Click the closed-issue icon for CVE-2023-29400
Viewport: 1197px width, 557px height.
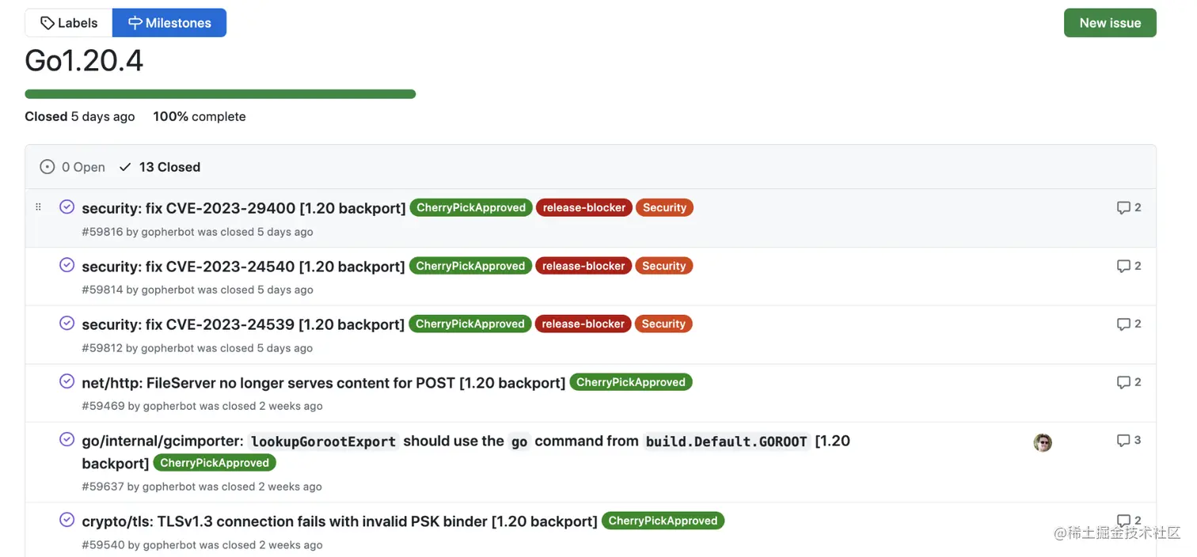point(67,207)
